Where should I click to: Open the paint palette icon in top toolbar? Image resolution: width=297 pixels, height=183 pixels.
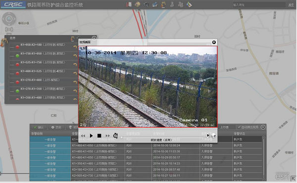coord(138,4)
